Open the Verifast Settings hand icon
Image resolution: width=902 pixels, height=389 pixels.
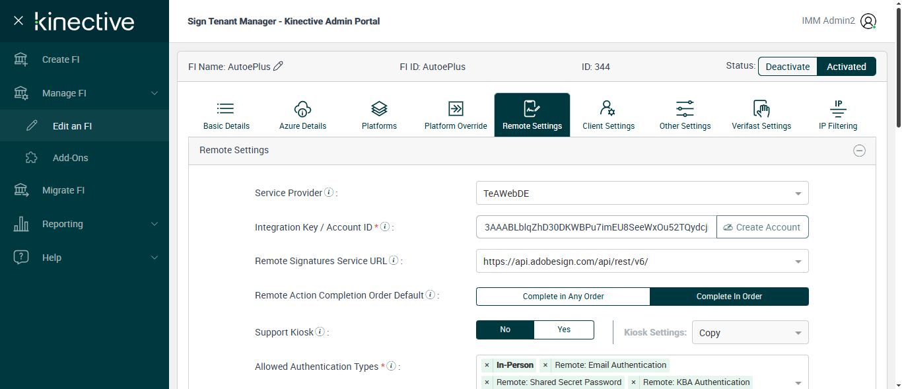(761, 109)
